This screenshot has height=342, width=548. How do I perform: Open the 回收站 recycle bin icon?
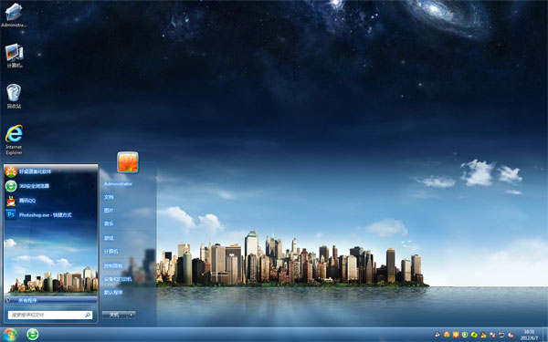point(14,97)
